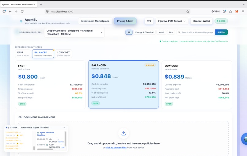247x156 pixels.
Task: Click the OPEN badge on the BALANCED card
Action: click(x=96, y=103)
